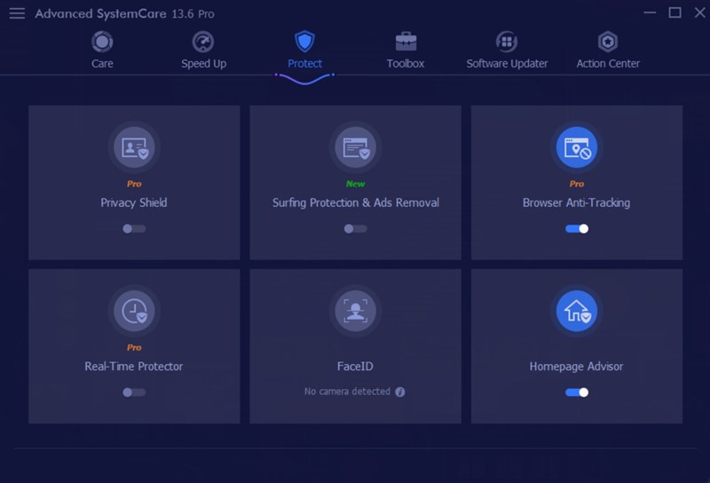The image size is (710, 483).
Task: Click the Toolbox briefcase icon
Action: [x=406, y=42]
